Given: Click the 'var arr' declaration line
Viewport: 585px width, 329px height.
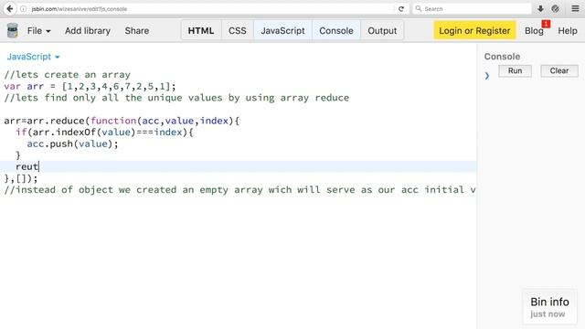Looking at the screenshot, I should tap(90, 86).
